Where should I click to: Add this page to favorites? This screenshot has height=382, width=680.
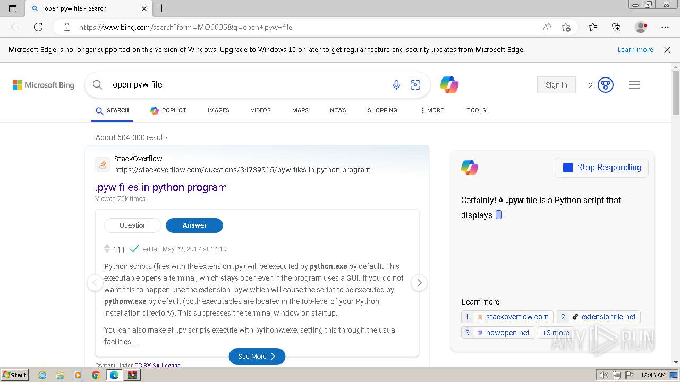click(x=566, y=27)
